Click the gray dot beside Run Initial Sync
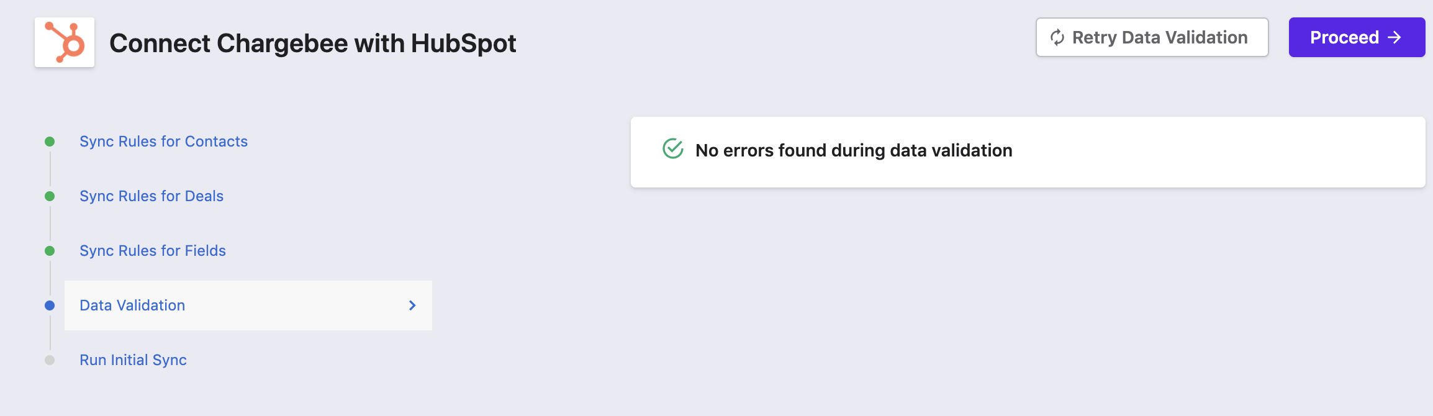This screenshot has height=416, width=1433. 50,360
